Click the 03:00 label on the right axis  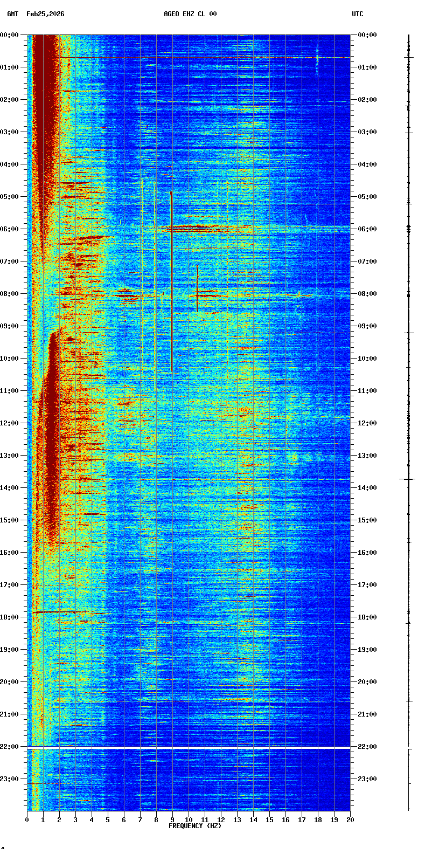pos(367,132)
